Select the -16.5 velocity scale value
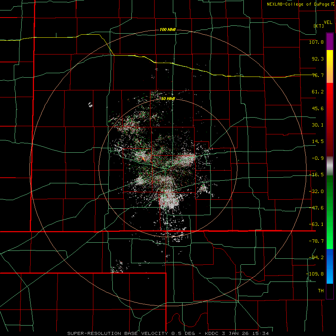Viewport: 336px width, 336px height. pyautogui.click(x=316, y=175)
